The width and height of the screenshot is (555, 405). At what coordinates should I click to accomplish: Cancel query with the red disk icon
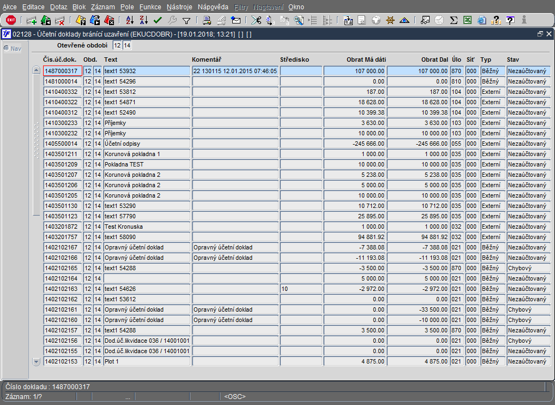pos(109,21)
